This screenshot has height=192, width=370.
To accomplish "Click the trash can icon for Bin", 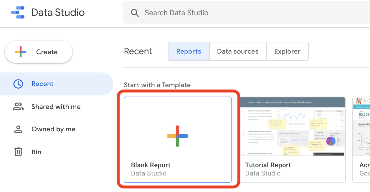I will (18, 152).
